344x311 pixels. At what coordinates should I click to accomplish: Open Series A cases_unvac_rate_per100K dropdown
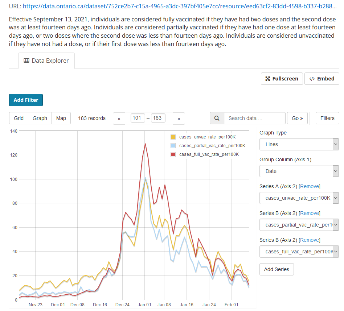(x=299, y=198)
